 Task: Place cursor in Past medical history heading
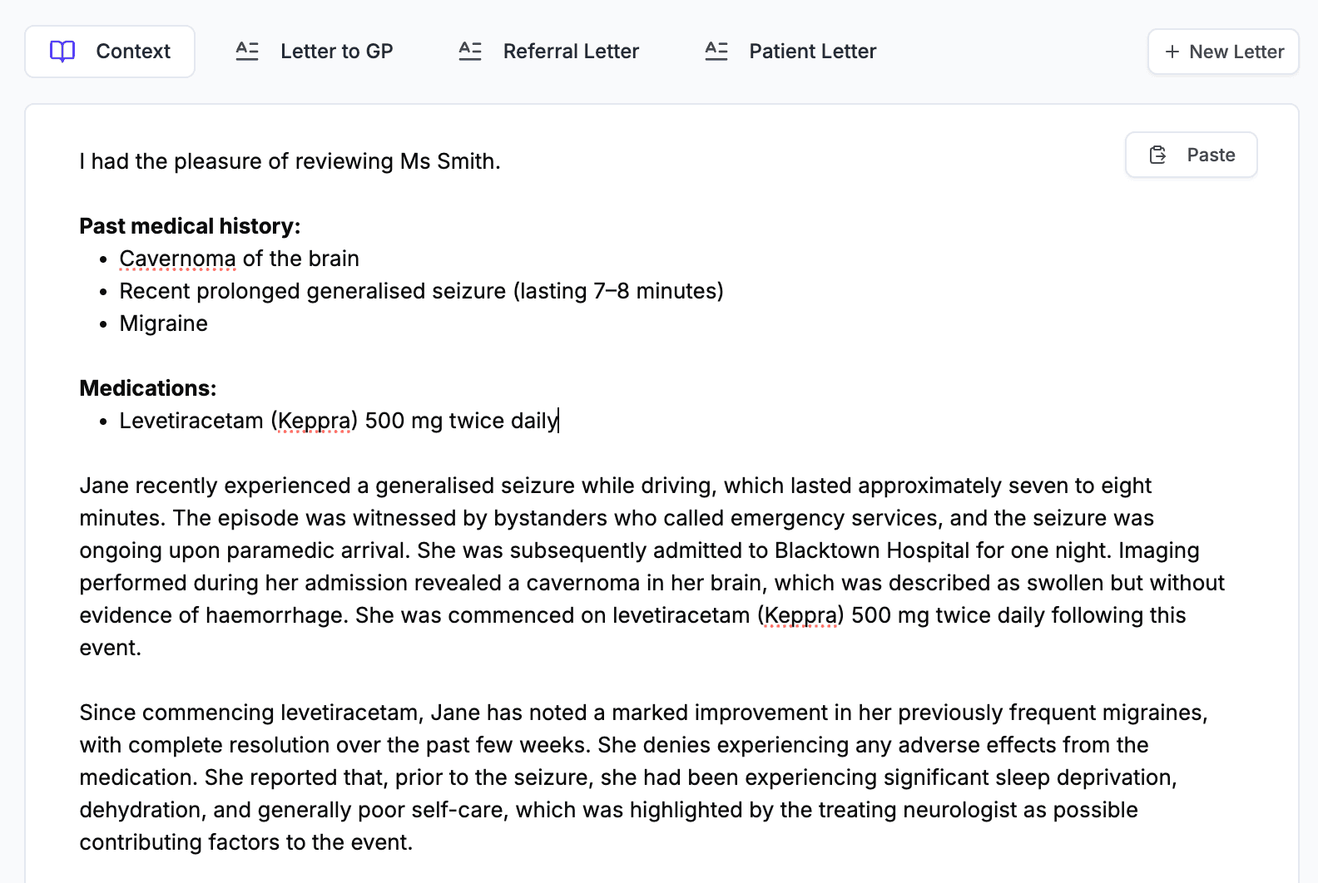tap(190, 226)
